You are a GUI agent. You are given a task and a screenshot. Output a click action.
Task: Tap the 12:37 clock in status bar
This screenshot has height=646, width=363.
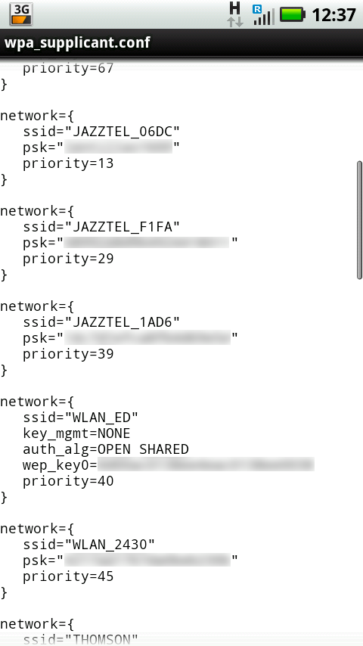tap(334, 15)
